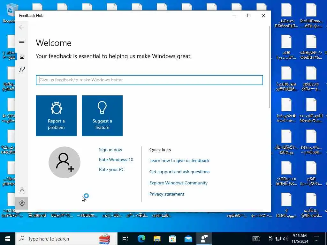Open Task View on the taskbar
The height and width of the screenshot is (245, 327).
coord(125,239)
